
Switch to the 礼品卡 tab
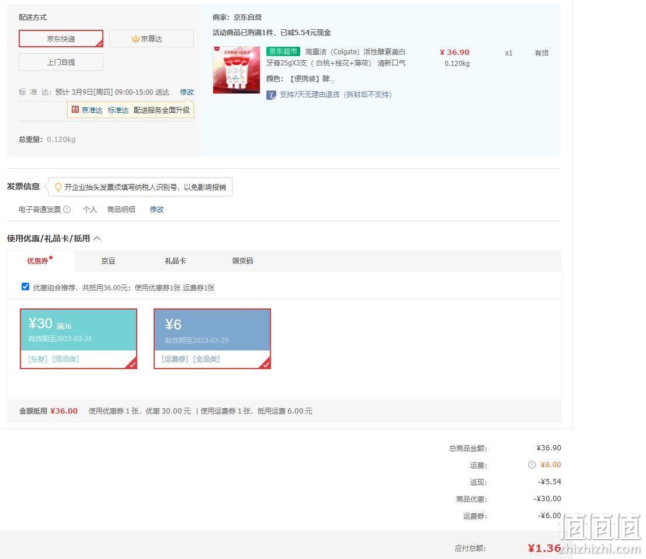tap(175, 261)
